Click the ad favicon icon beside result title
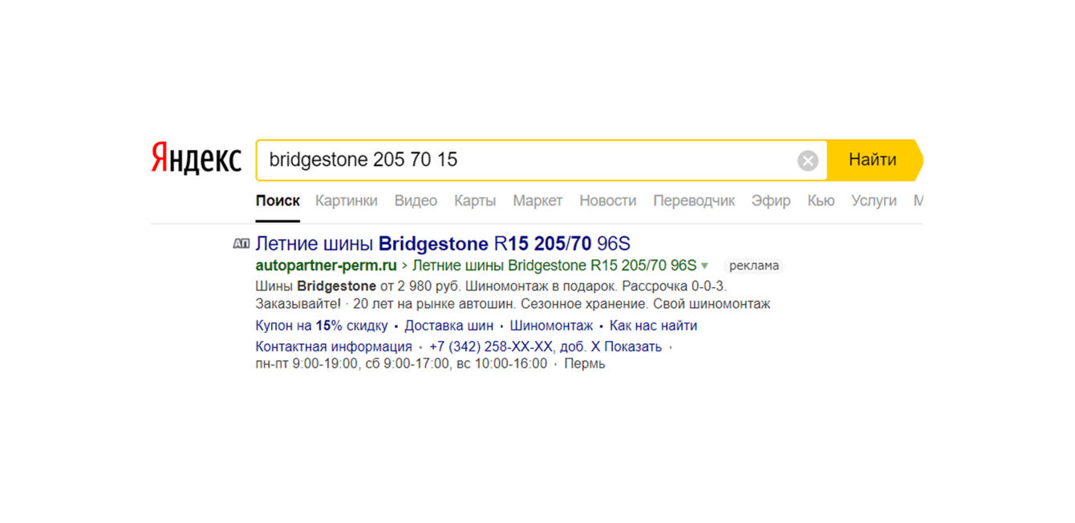 241,244
